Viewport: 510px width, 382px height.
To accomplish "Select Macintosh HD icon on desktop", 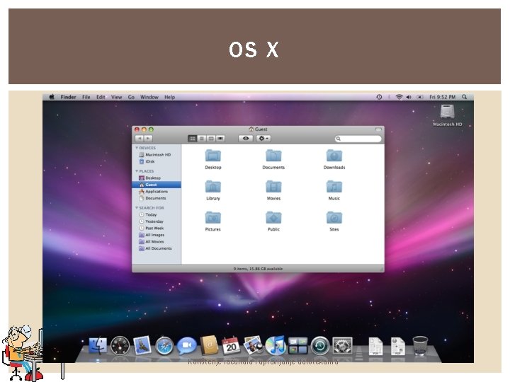I will click(x=447, y=112).
